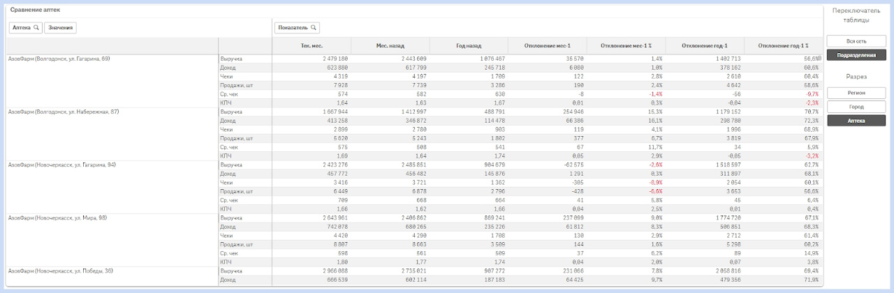Click Выручка label for Волгодонск Гагарина 69

[x=230, y=59]
